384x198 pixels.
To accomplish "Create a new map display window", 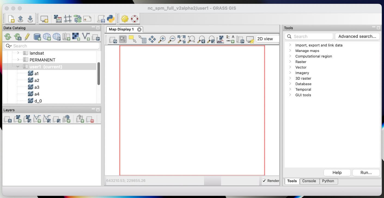I will [x=44, y=19].
